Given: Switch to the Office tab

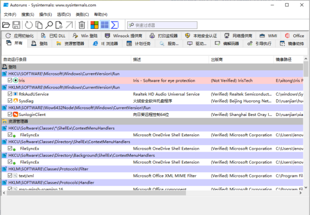Looking at the screenshot, I should click(294, 36).
